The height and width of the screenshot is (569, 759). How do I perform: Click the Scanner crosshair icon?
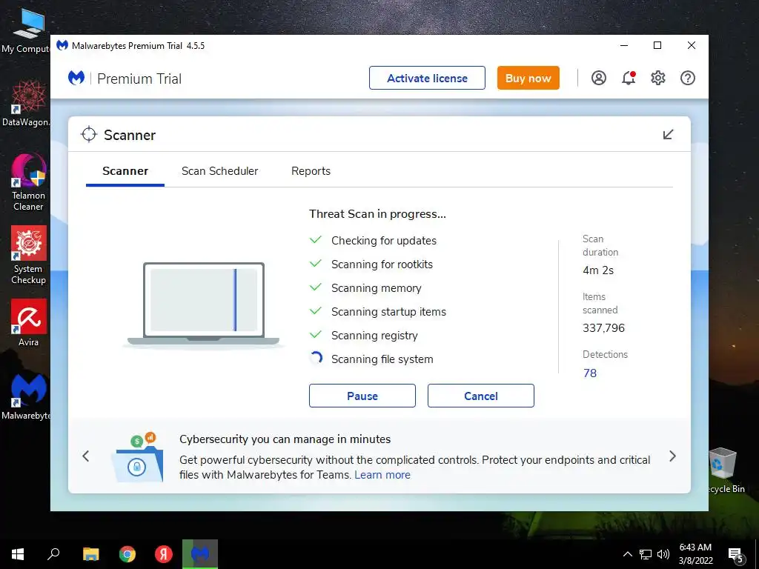tap(89, 135)
